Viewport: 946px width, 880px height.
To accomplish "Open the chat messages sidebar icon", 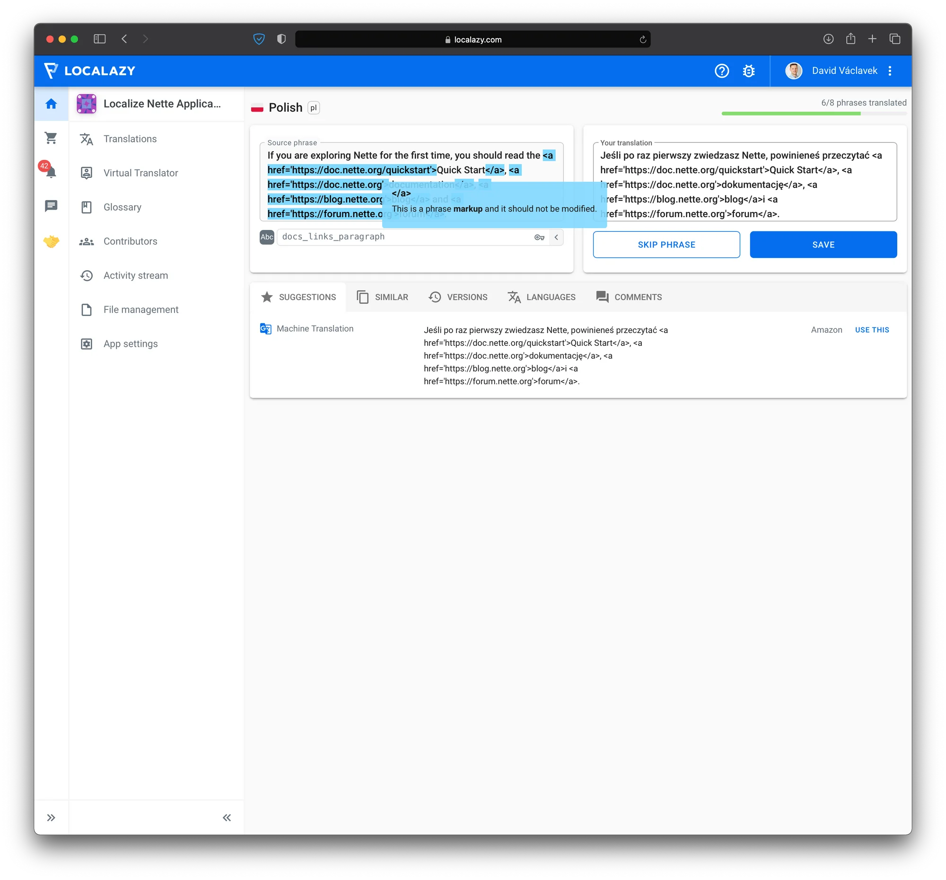I will (x=51, y=206).
